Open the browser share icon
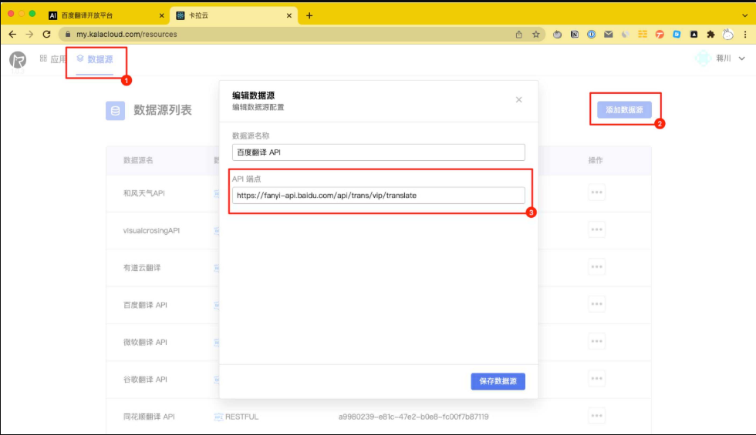Image resolution: width=756 pixels, height=435 pixels. [518, 34]
